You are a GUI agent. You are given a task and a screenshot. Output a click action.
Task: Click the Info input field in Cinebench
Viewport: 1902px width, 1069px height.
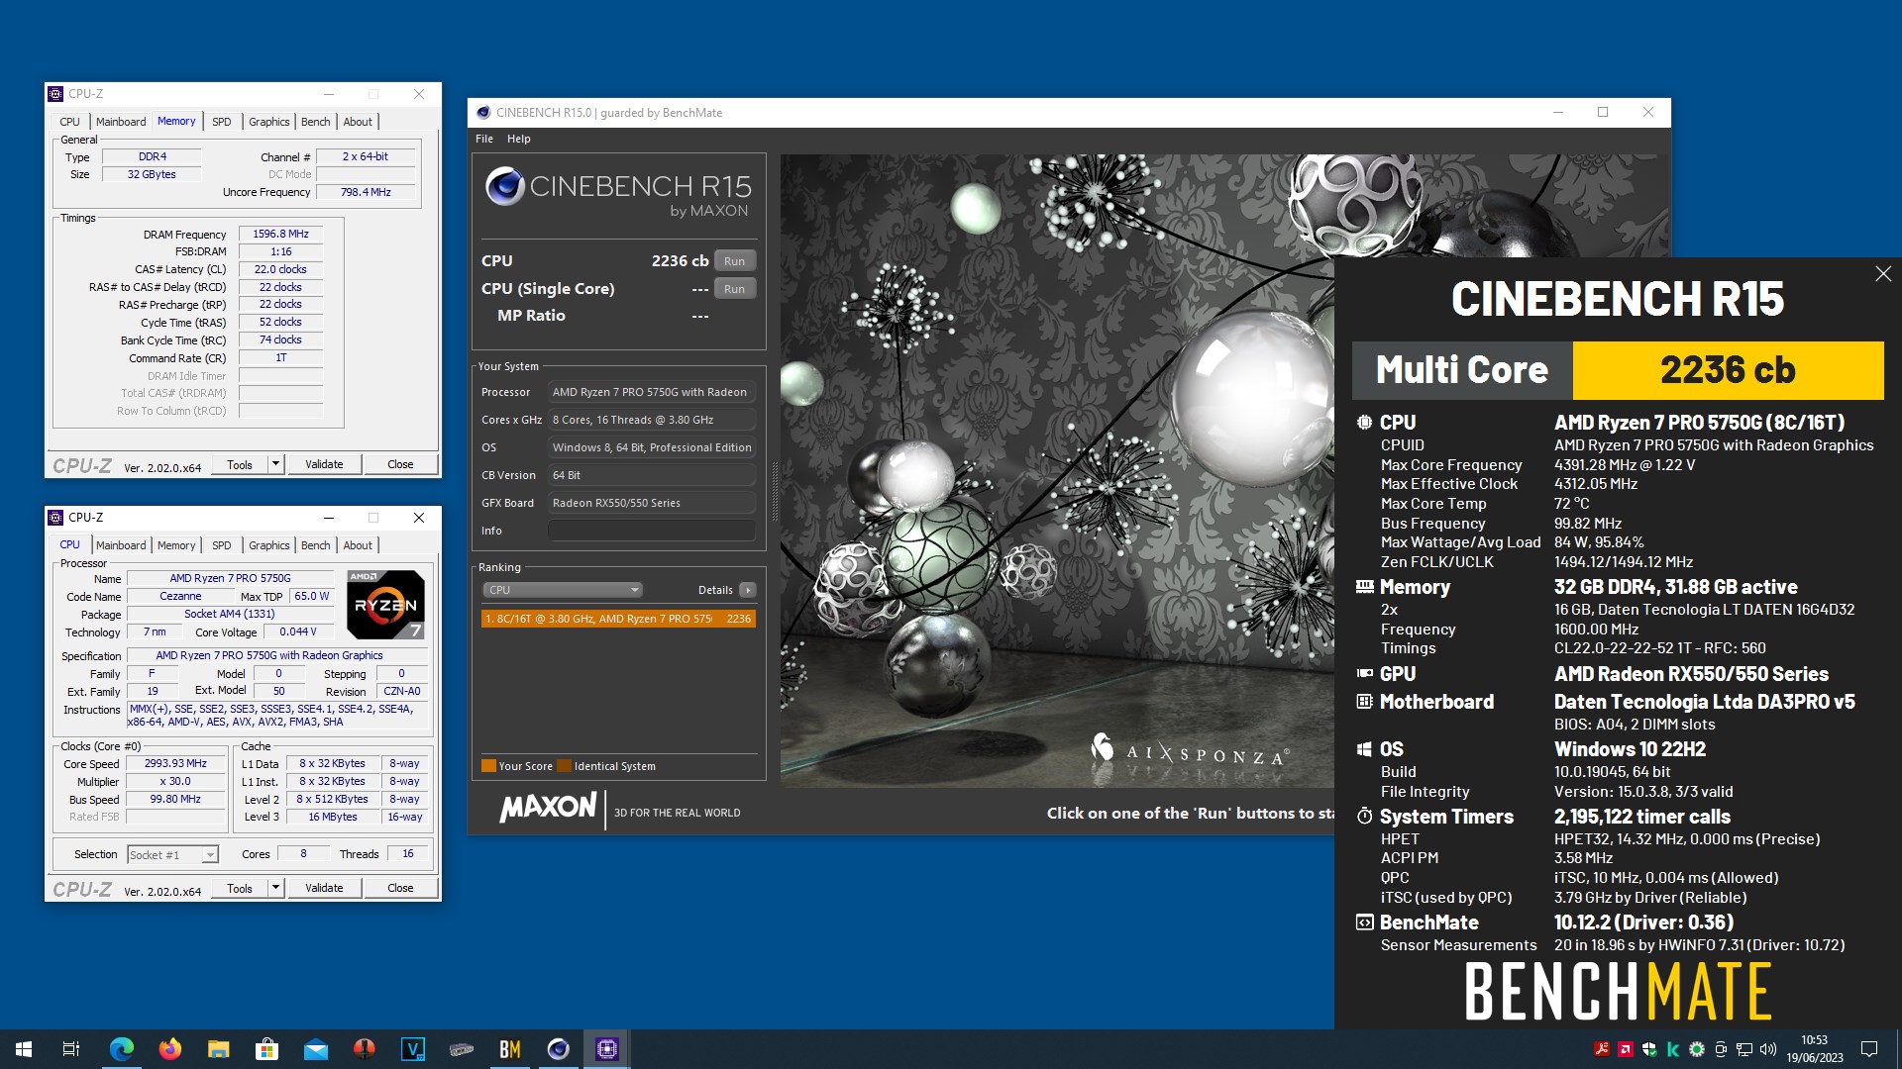click(652, 531)
